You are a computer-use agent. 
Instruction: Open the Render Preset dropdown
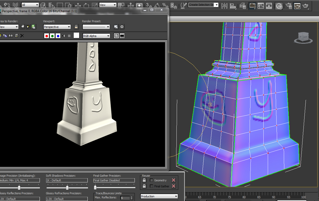pyautogui.click(x=96, y=27)
